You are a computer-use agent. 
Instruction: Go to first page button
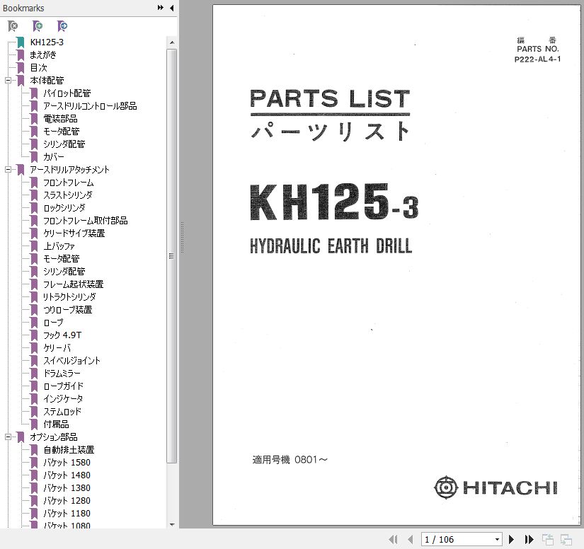click(x=393, y=539)
